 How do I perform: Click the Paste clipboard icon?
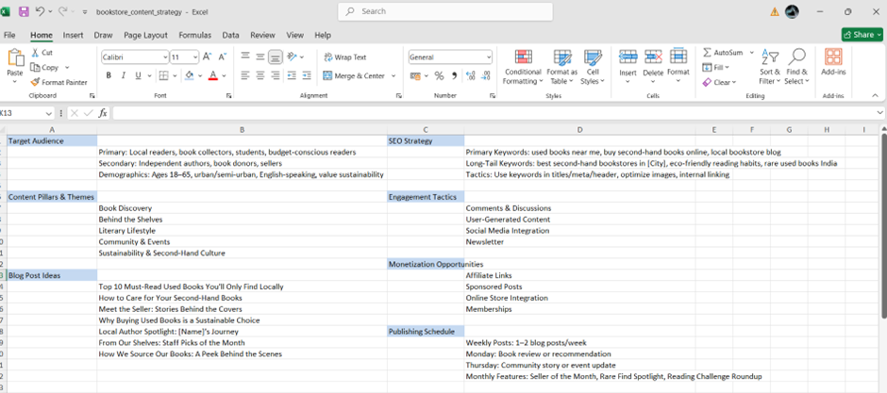(15, 58)
